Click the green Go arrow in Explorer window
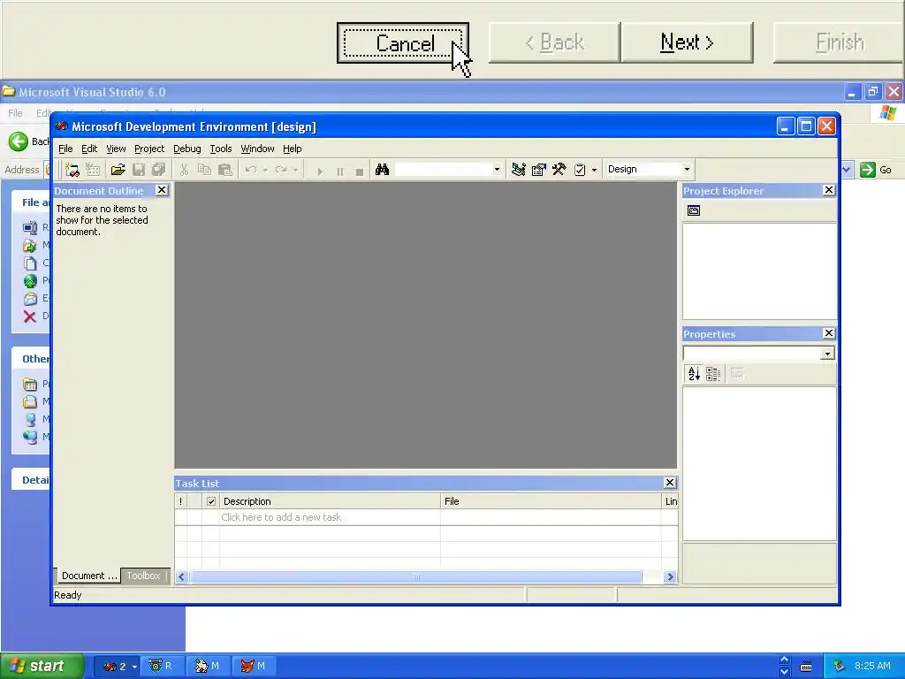Screen dimensions: 905x679 pos(868,170)
